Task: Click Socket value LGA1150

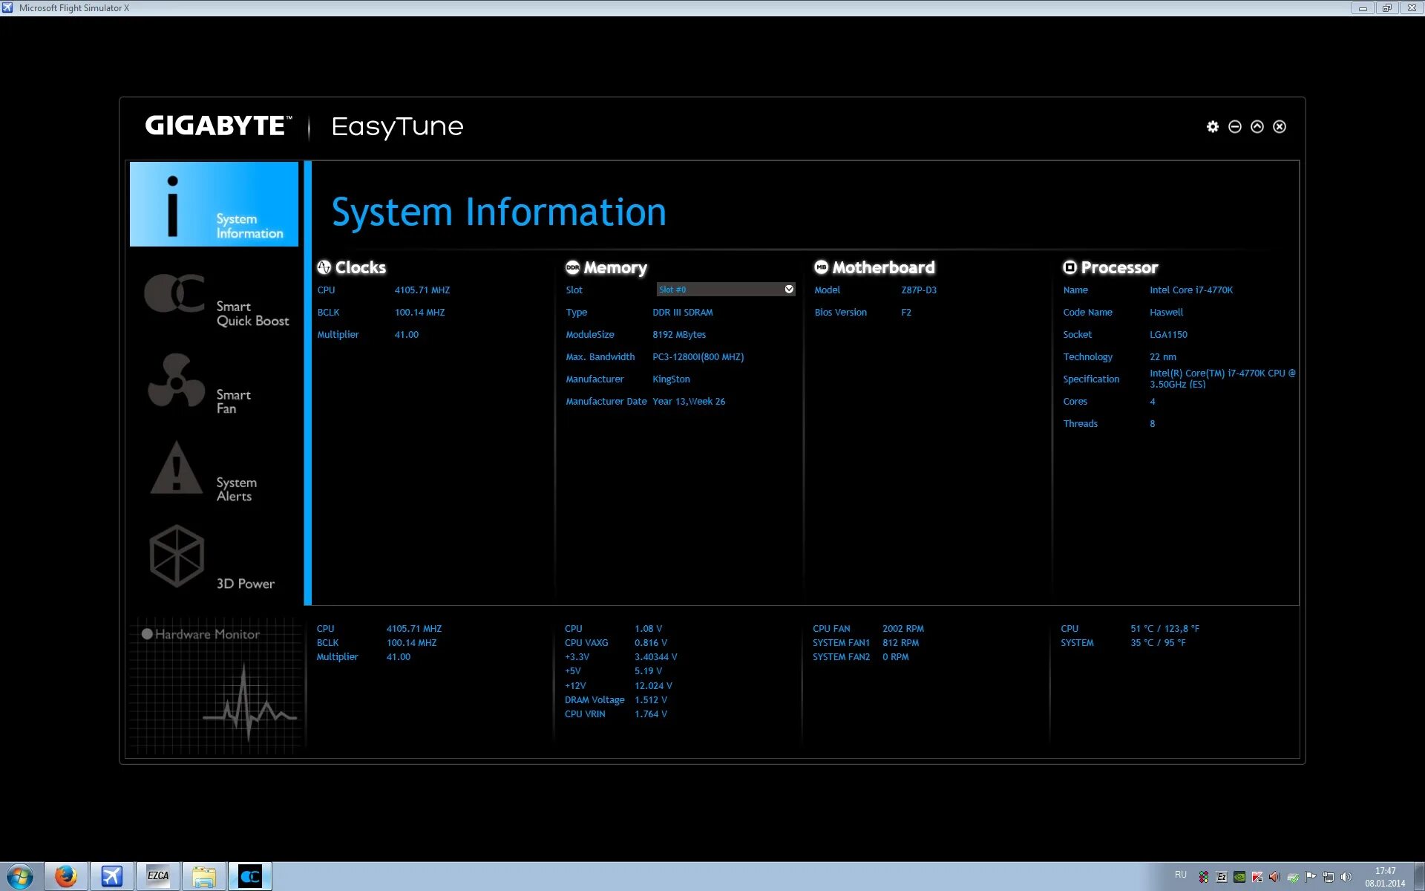Action: click(1168, 335)
